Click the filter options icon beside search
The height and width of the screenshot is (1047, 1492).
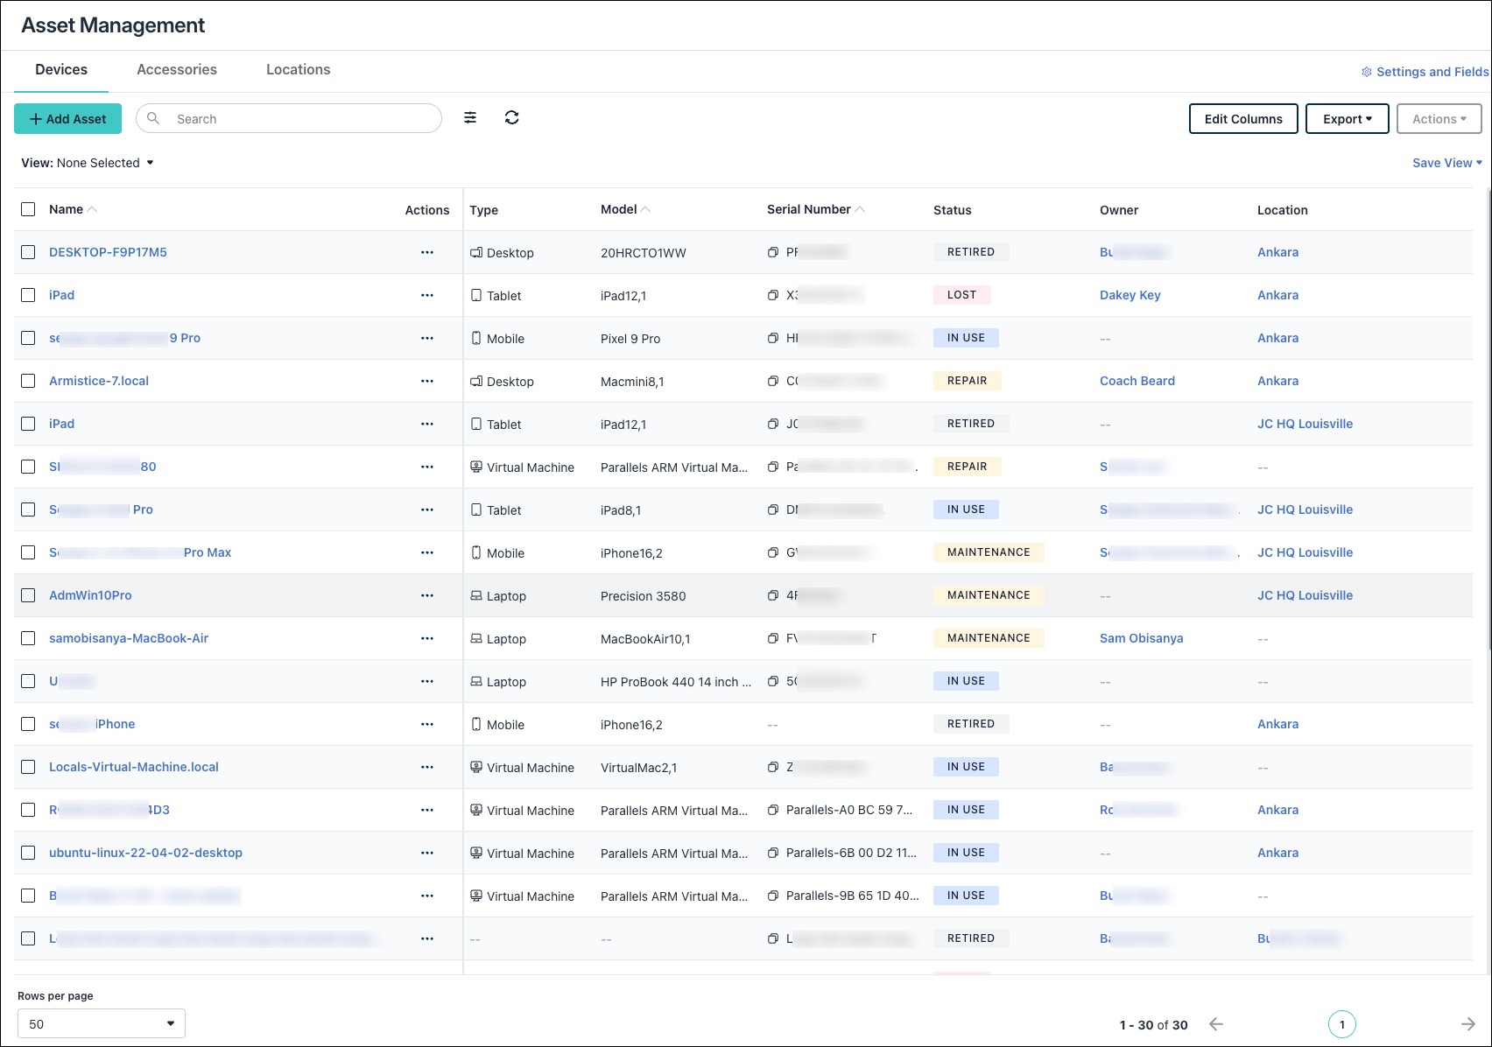470,118
